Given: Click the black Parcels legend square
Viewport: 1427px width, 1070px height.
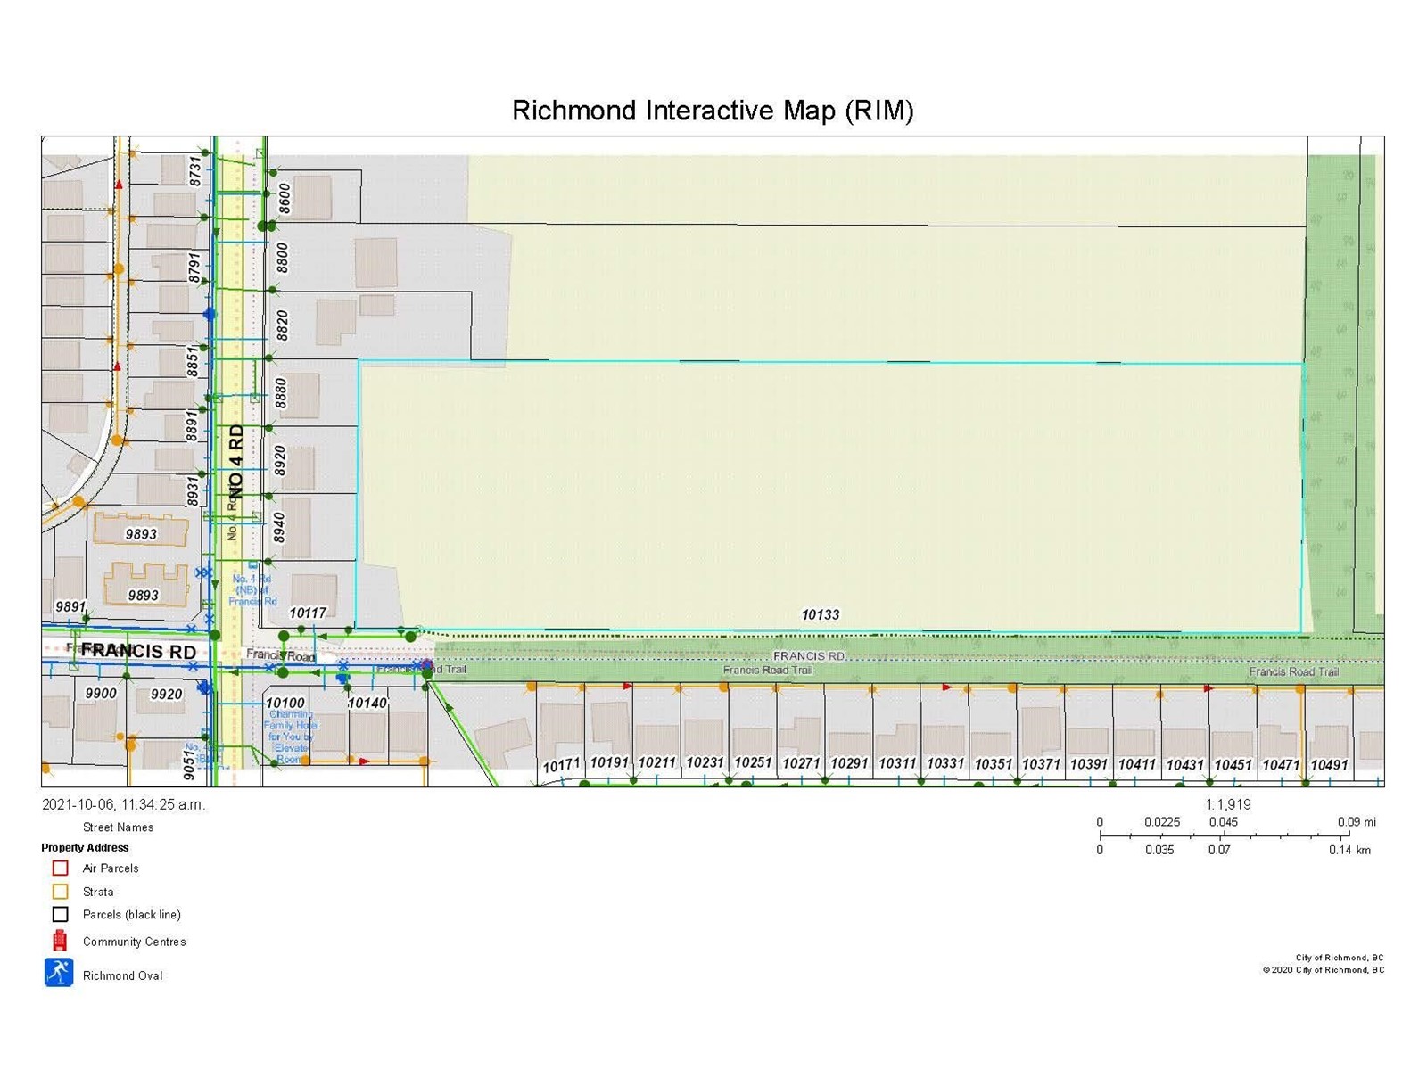Looking at the screenshot, I should pyautogui.click(x=60, y=914).
